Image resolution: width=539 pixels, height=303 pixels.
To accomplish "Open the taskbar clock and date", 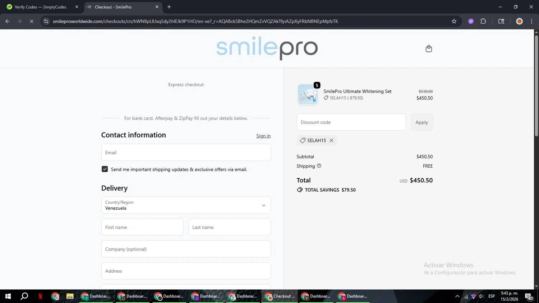I will [510, 296].
